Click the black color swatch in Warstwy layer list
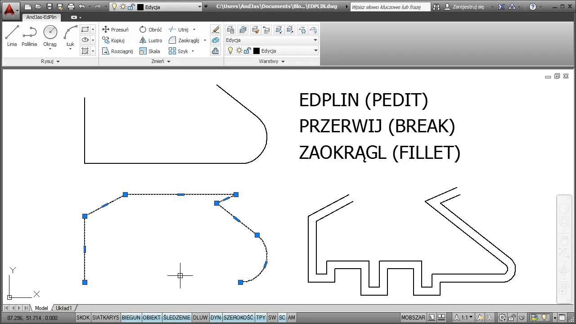The image size is (576, 324). (256, 51)
